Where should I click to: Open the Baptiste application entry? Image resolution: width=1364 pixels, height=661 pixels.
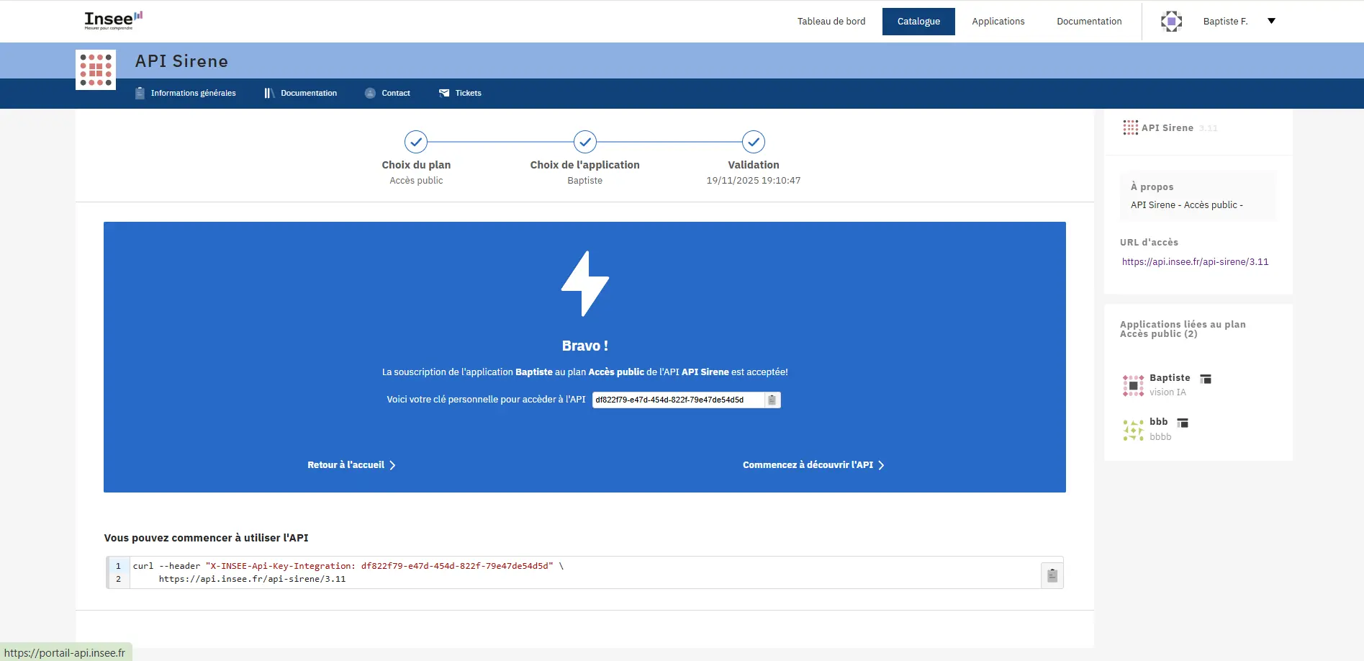coord(1170,378)
